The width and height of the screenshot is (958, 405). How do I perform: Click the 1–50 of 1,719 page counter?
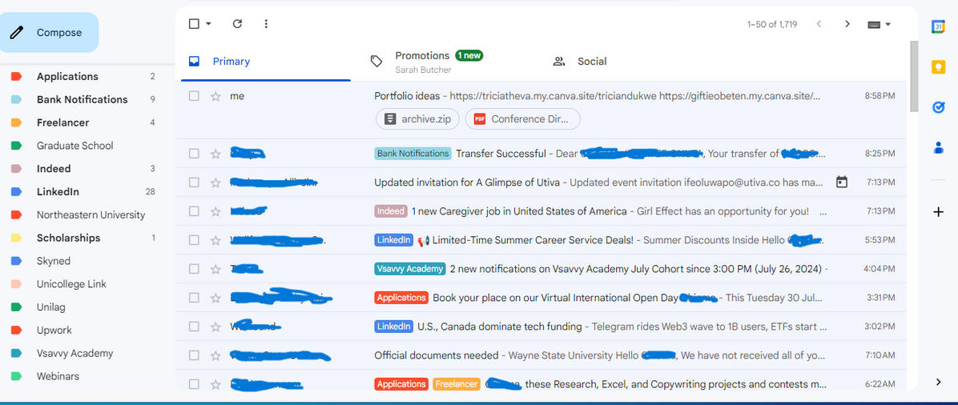(x=771, y=25)
